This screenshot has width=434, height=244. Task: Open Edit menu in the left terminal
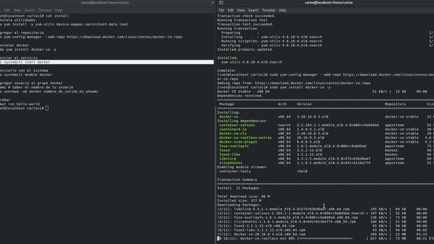coord(7,10)
